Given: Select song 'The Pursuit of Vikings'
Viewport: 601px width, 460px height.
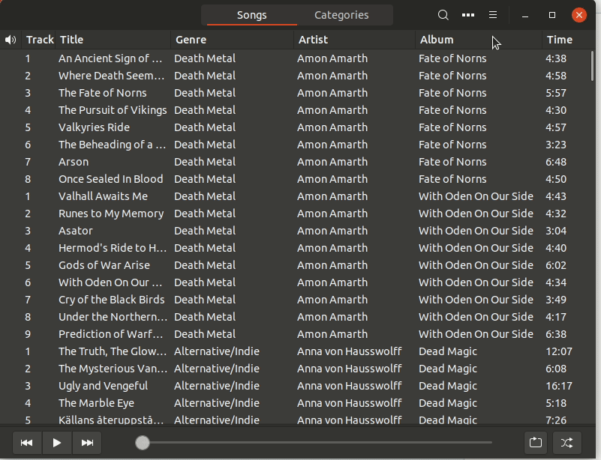Looking at the screenshot, I should (x=113, y=110).
